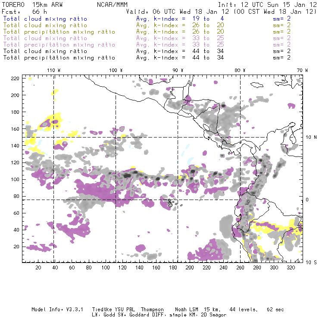Click the 'TORERO 15km ARW' title text
Screen dimensions: 319x319
pos(32,5)
